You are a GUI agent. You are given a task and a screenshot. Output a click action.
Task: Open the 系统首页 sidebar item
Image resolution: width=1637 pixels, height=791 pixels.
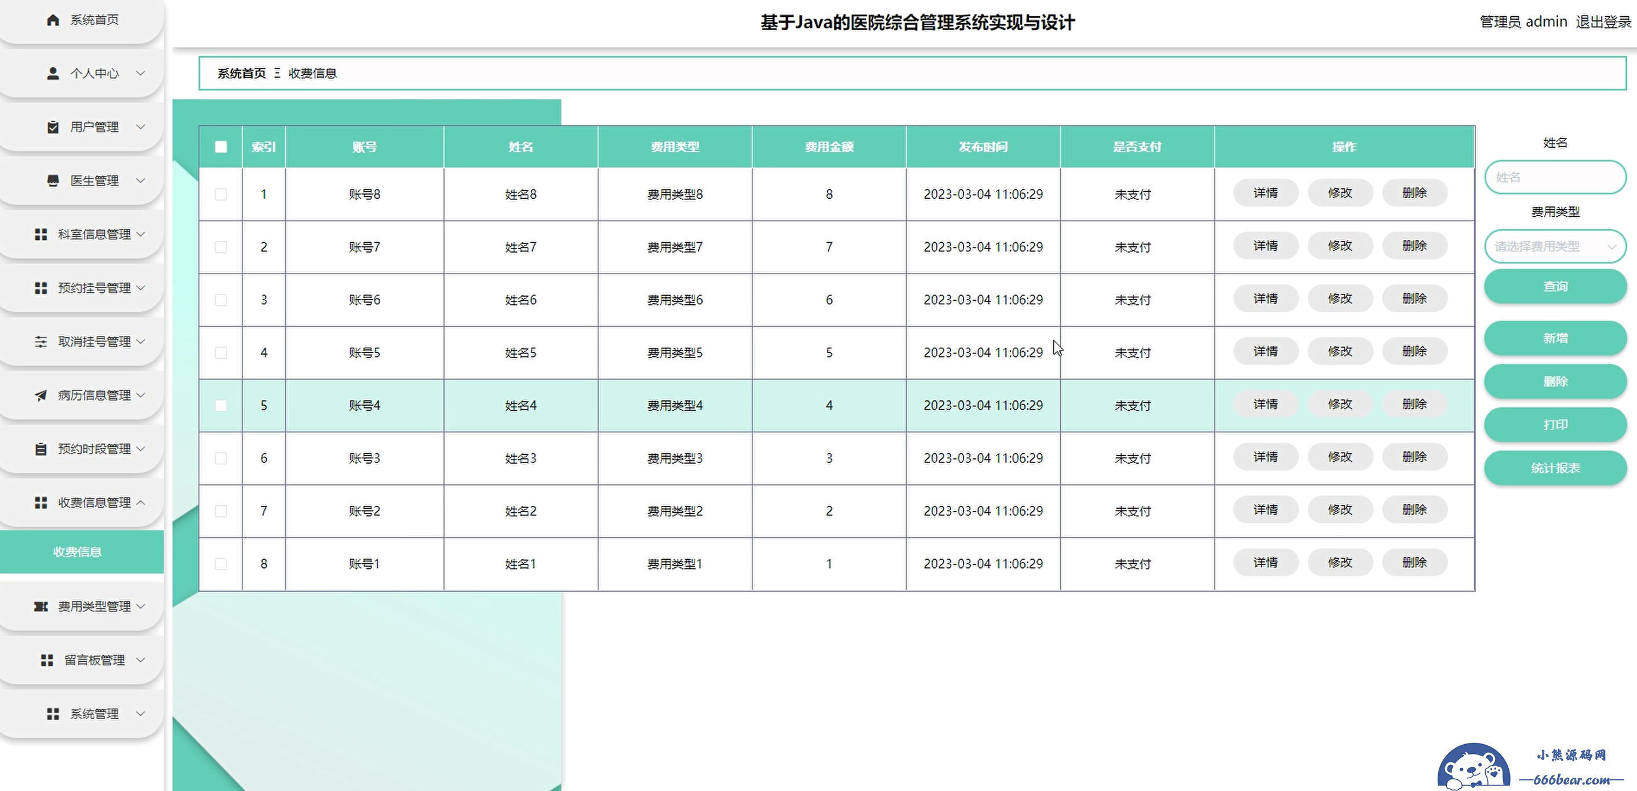coord(81,20)
